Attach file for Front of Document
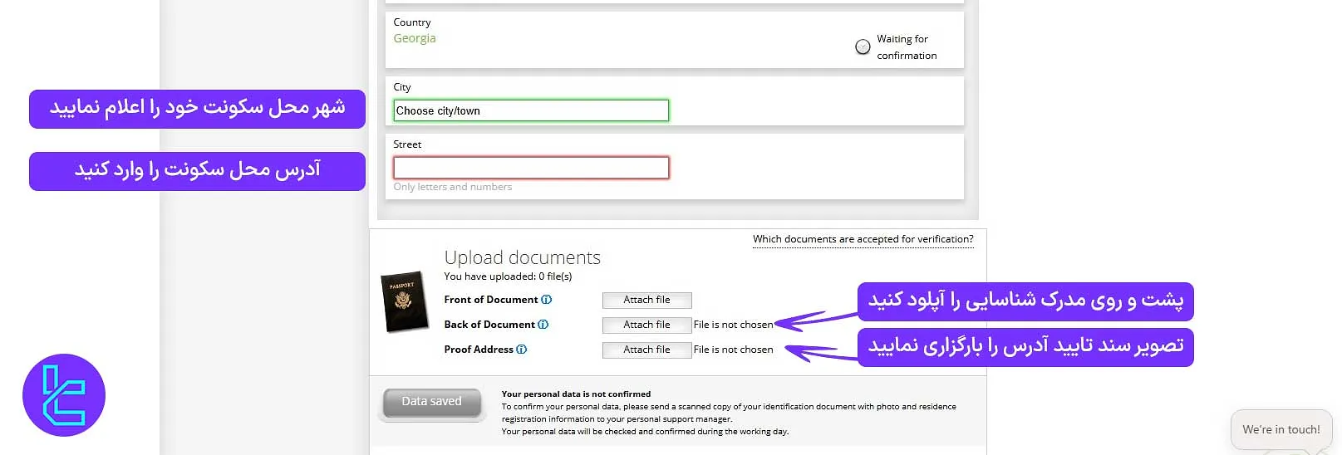This screenshot has width=1342, height=455. tap(646, 300)
